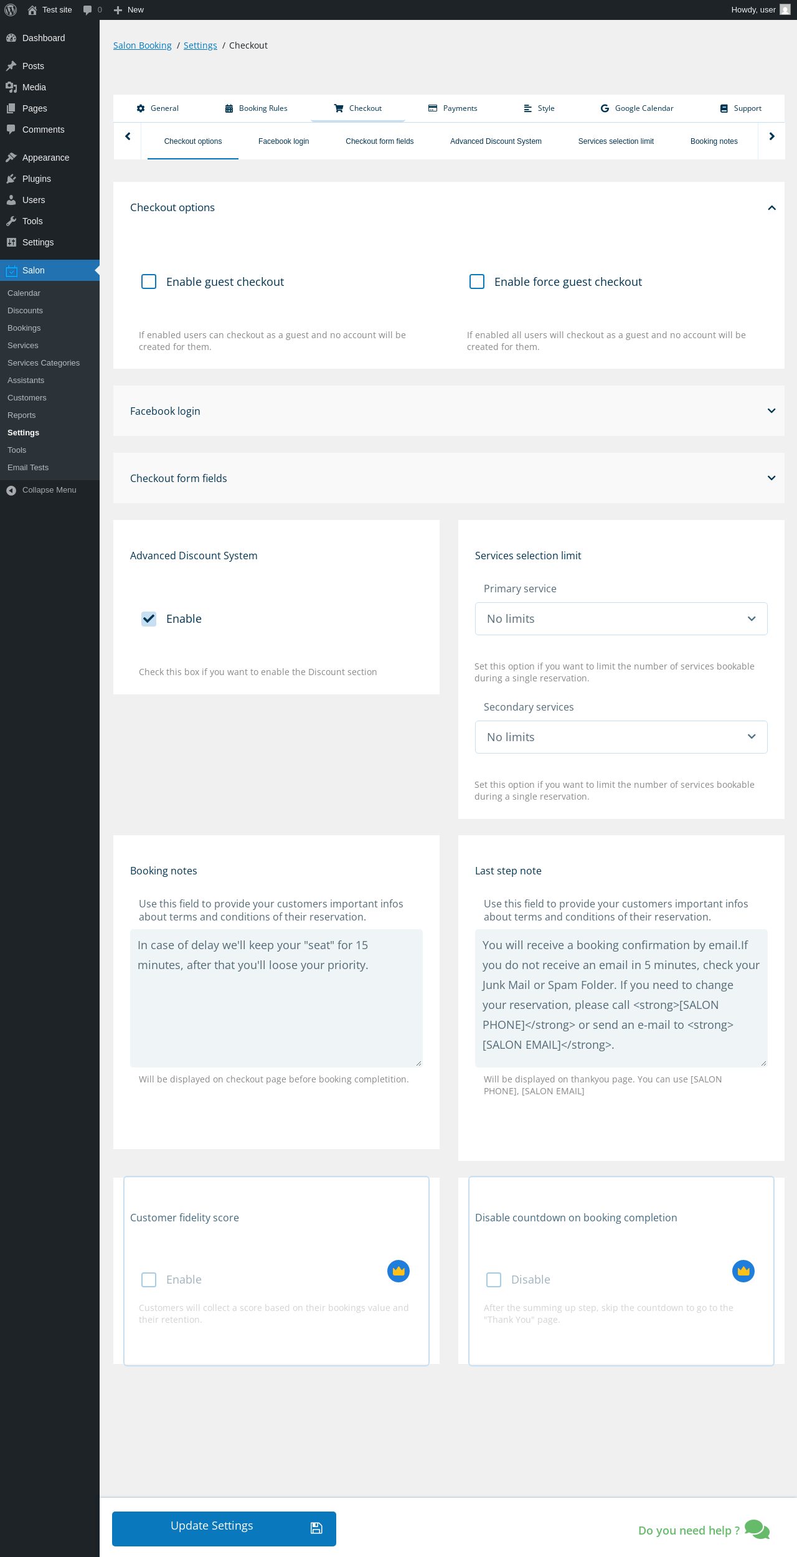Click the green help chat bubbles icon

tap(757, 1530)
